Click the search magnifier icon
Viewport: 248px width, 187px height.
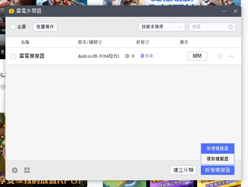[230, 27]
